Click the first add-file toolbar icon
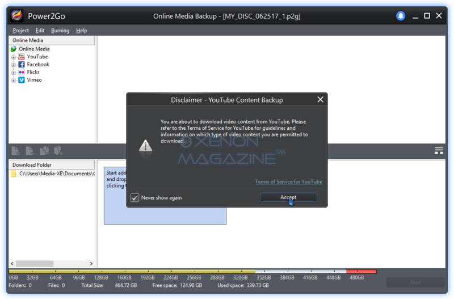Image resolution: width=454 pixels, height=300 pixels. (16, 151)
